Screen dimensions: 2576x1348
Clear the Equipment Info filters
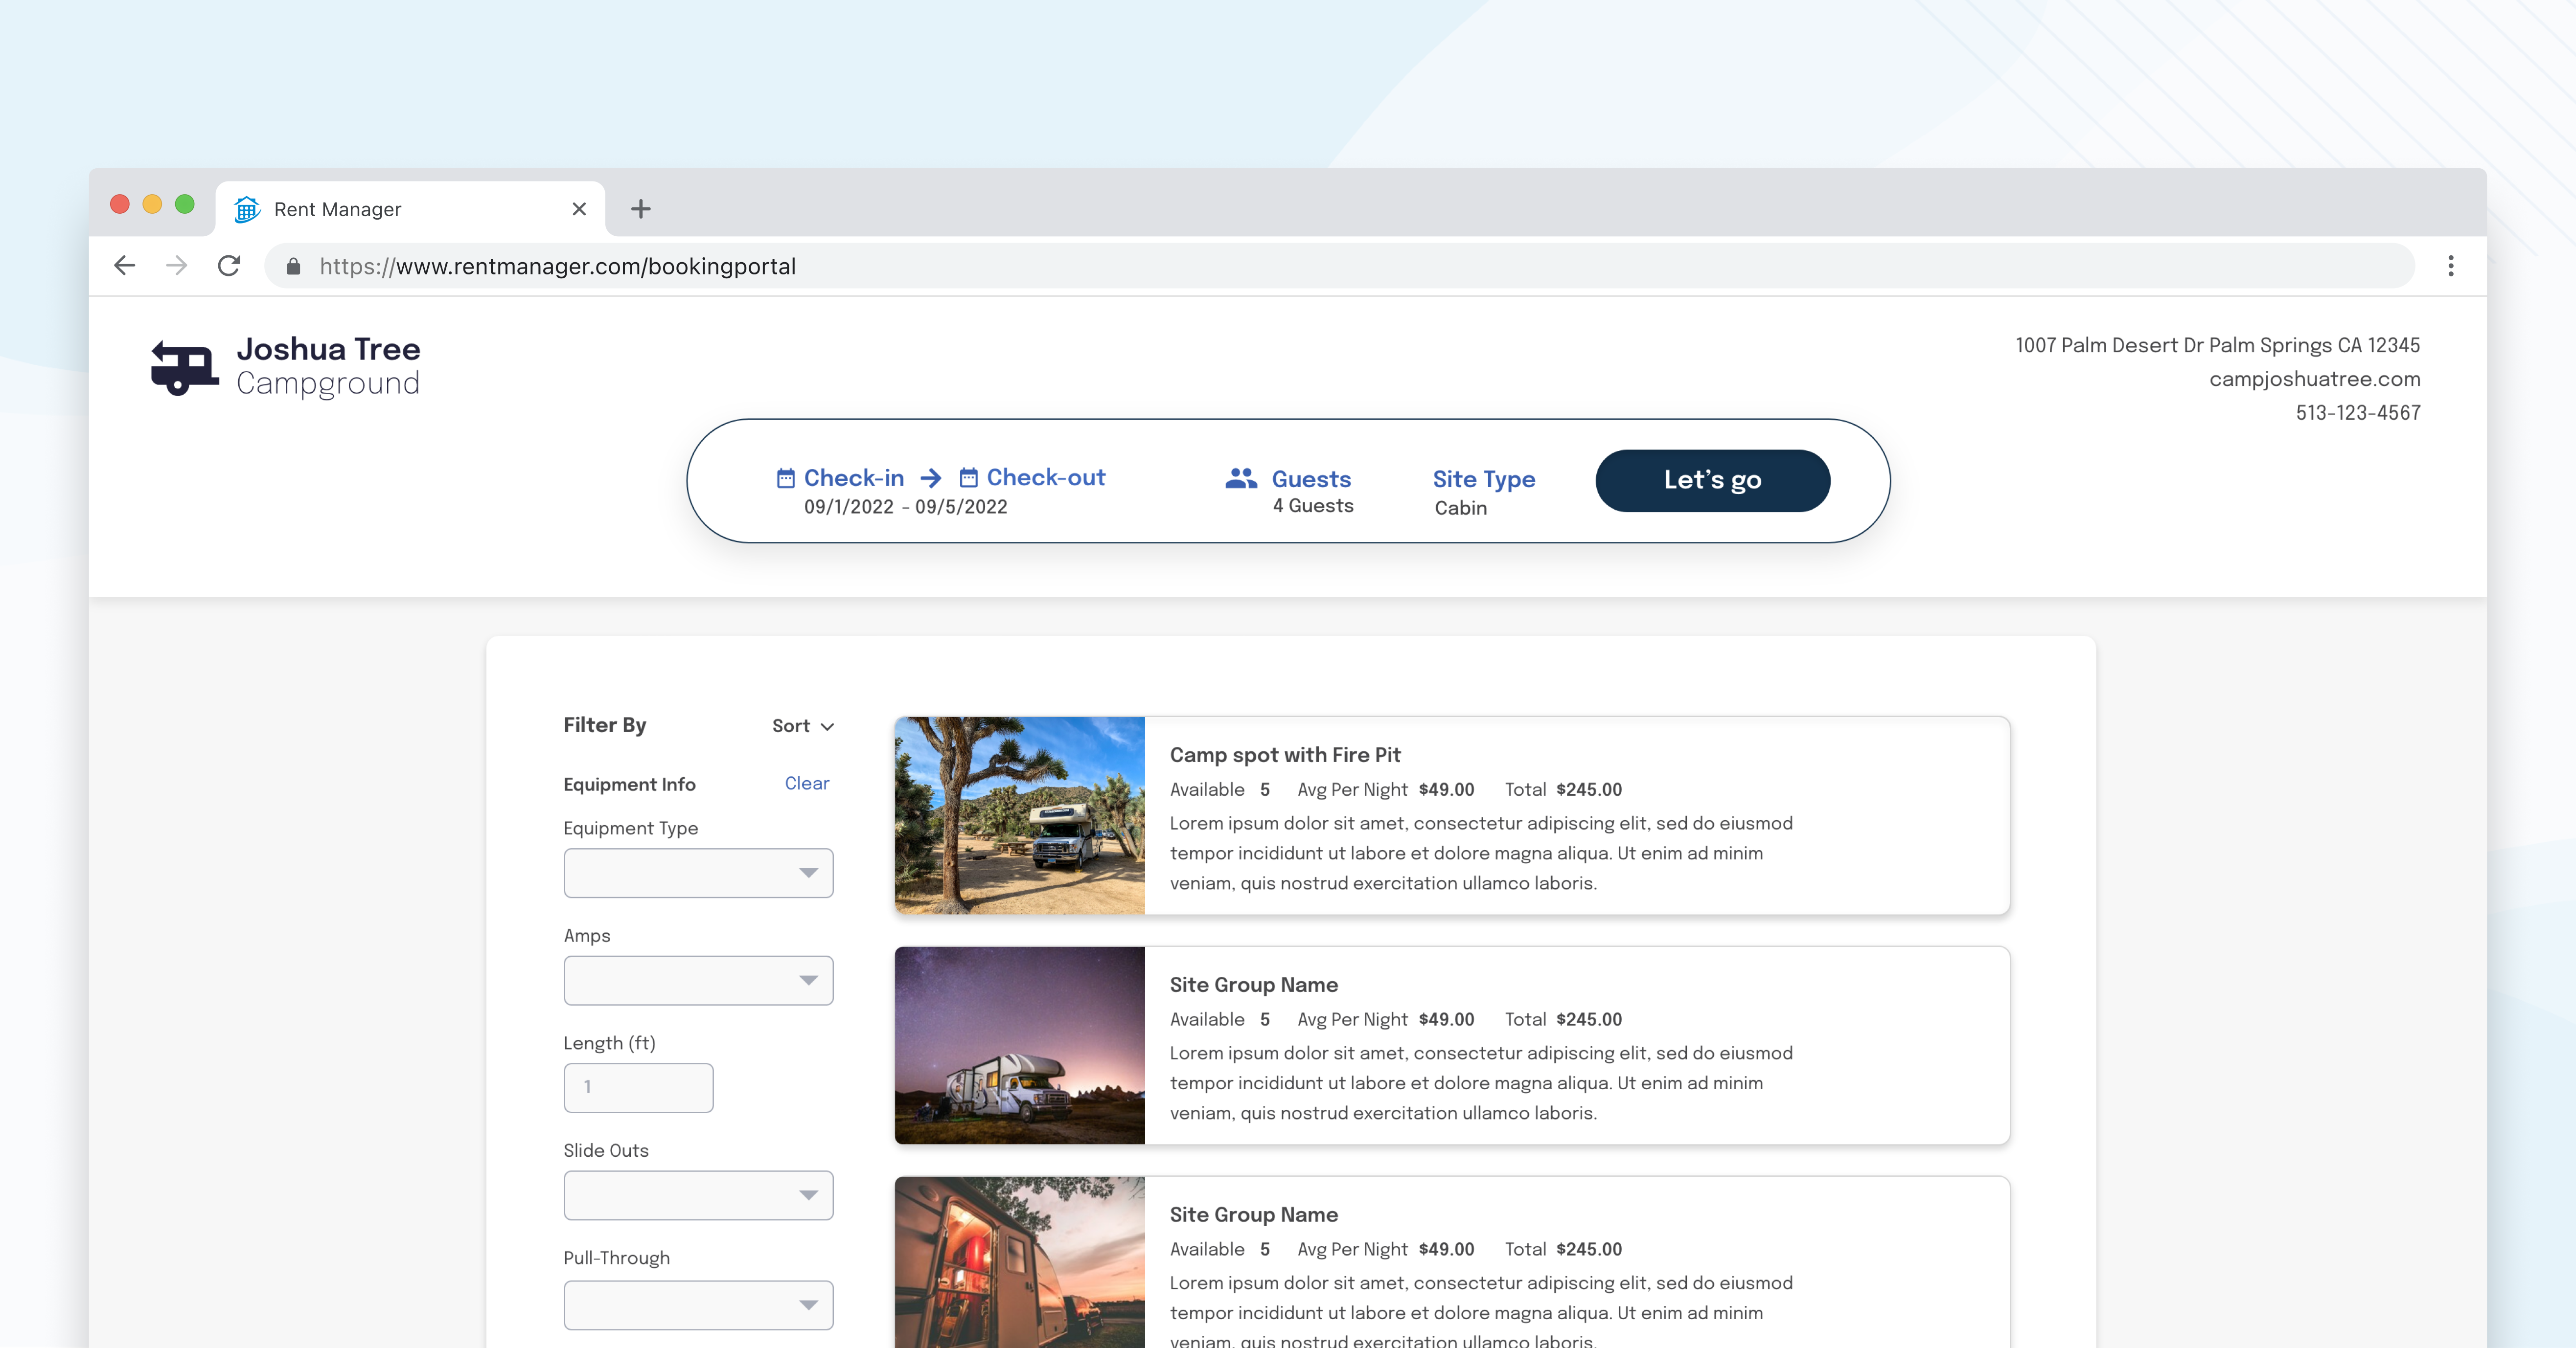(x=806, y=784)
